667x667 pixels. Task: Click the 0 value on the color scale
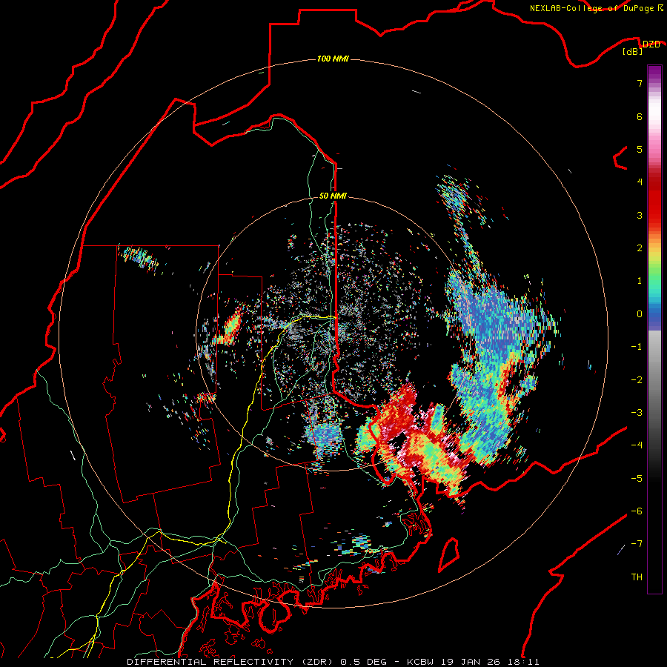[x=640, y=314]
